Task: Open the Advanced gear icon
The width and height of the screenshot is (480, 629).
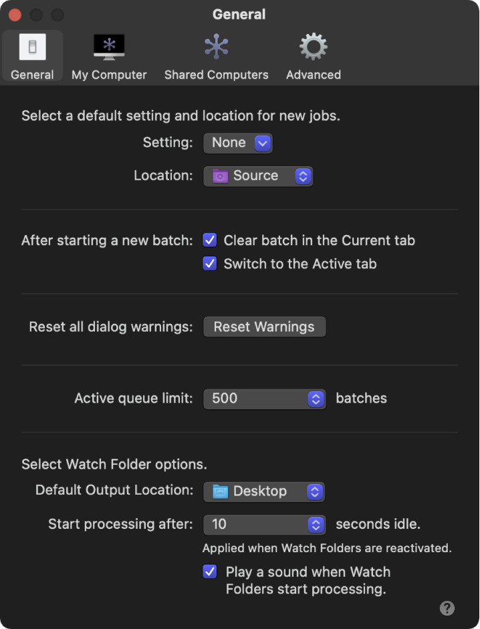Action: (x=313, y=47)
